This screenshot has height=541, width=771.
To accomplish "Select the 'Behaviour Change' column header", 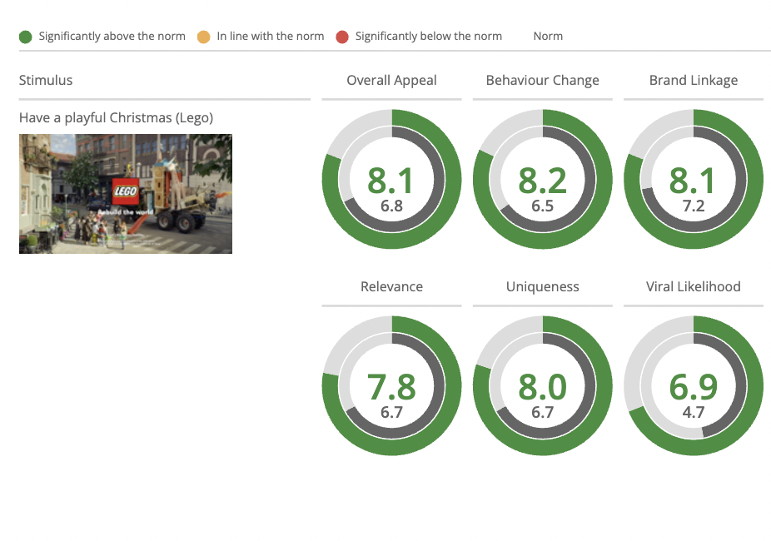I will point(542,80).
